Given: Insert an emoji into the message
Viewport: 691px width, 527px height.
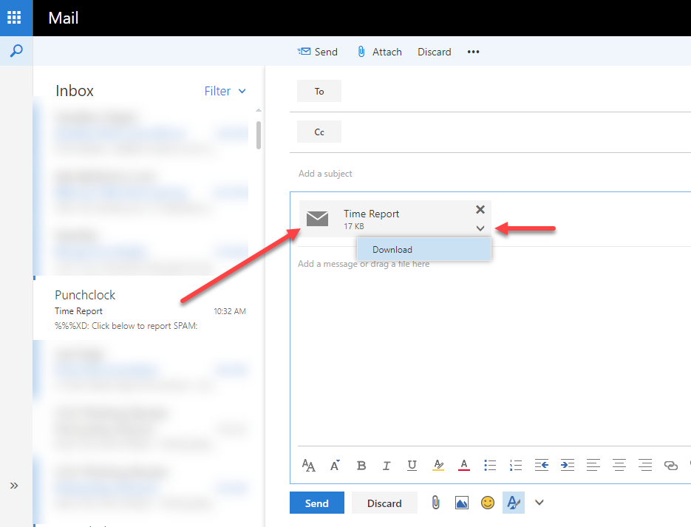Looking at the screenshot, I should click(488, 503).
